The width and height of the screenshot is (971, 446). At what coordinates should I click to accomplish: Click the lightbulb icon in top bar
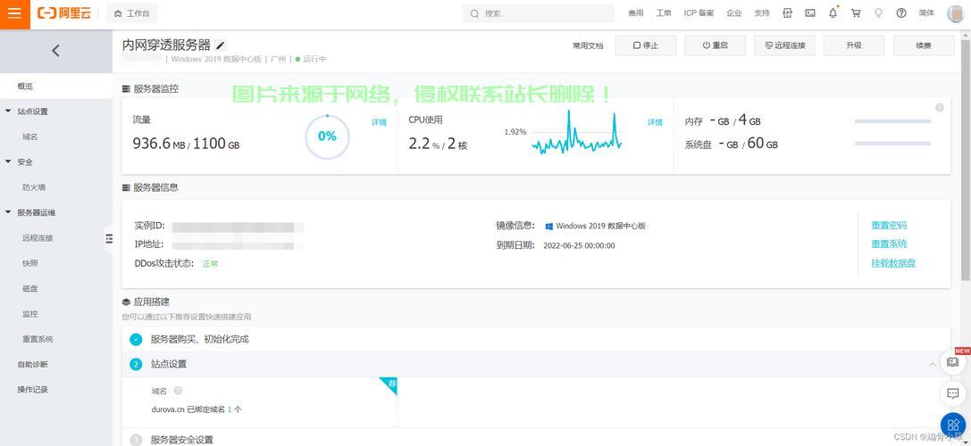[878, 13]
